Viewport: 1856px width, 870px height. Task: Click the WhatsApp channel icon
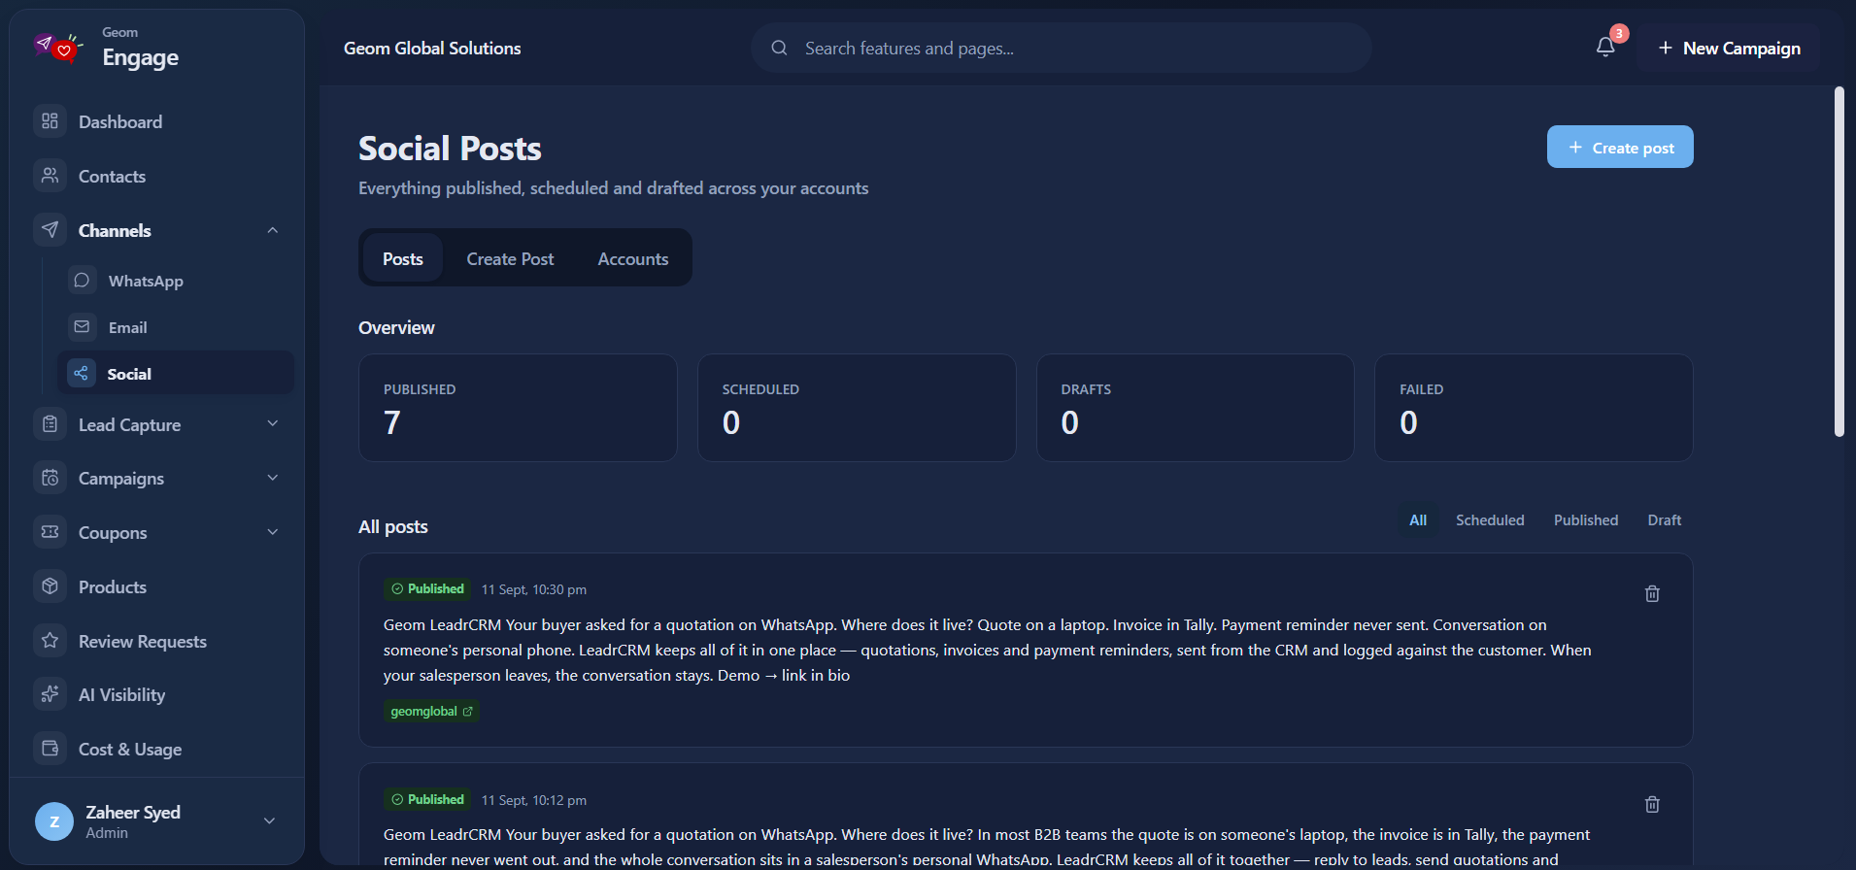click(x=83, y=281)
